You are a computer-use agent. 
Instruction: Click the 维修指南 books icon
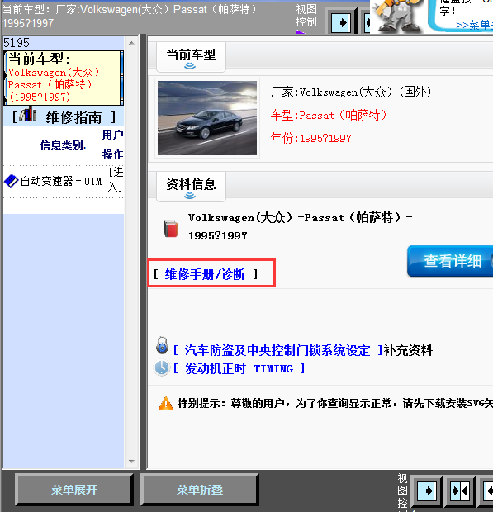click(28, 115)
